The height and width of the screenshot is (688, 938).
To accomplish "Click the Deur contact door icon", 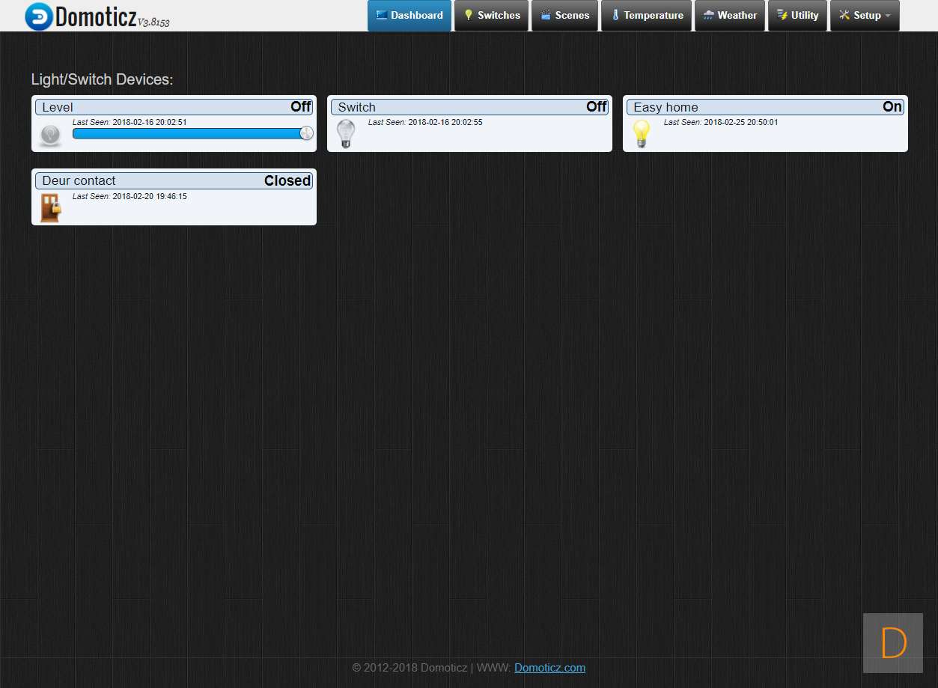I will pos(50,207).
